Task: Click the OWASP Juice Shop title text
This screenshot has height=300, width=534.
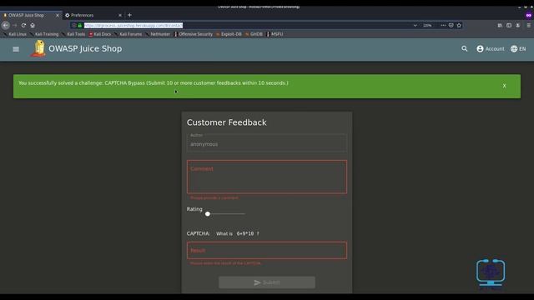Action: pos(85,48)
